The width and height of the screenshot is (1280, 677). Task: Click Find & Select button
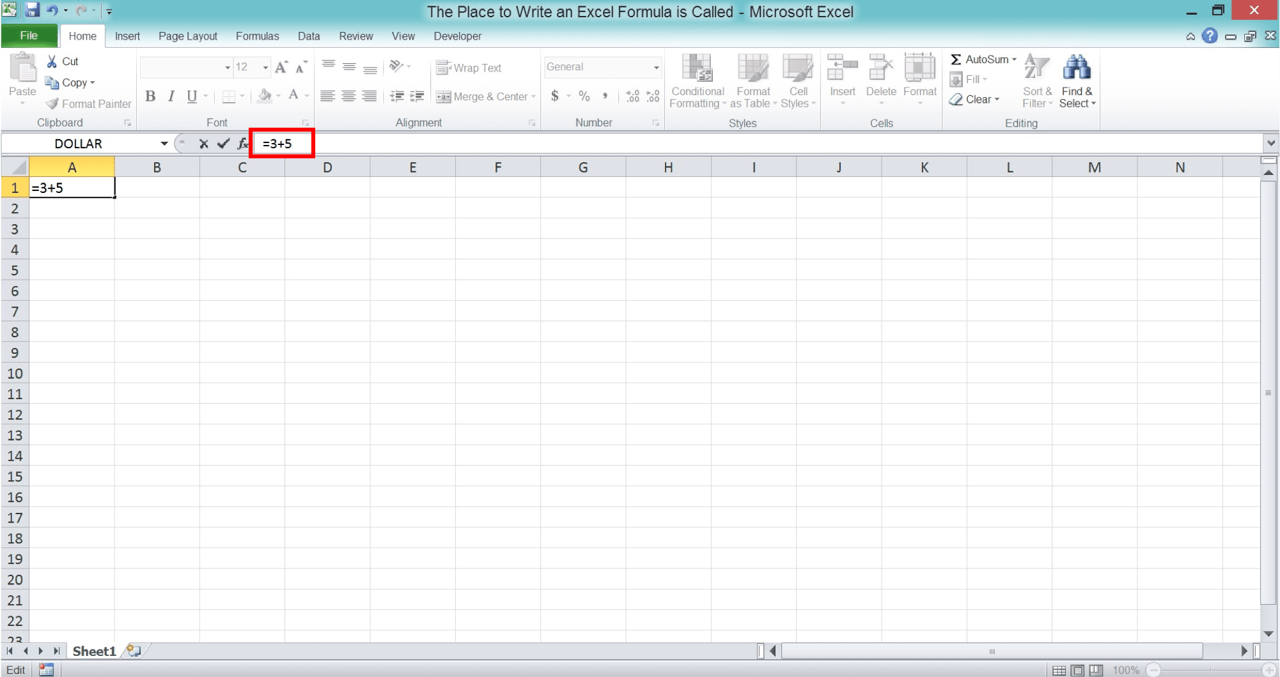[1077, 82]
